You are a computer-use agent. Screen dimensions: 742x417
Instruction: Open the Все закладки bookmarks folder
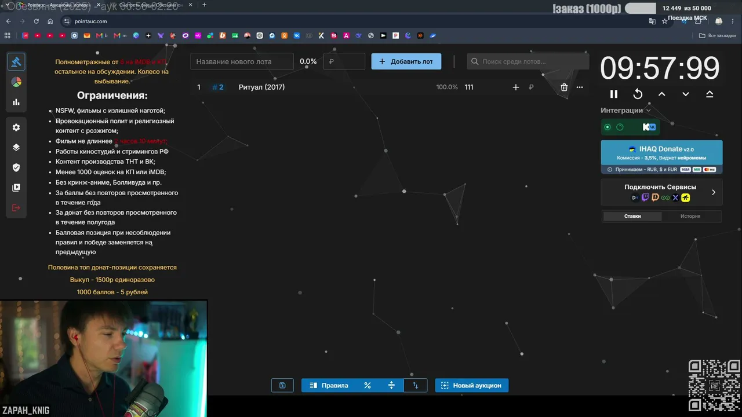(717, 35)
